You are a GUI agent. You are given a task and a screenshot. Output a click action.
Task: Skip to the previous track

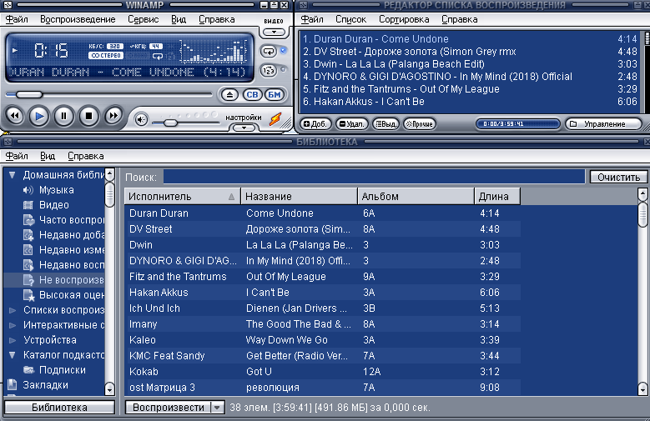(14, 116)
